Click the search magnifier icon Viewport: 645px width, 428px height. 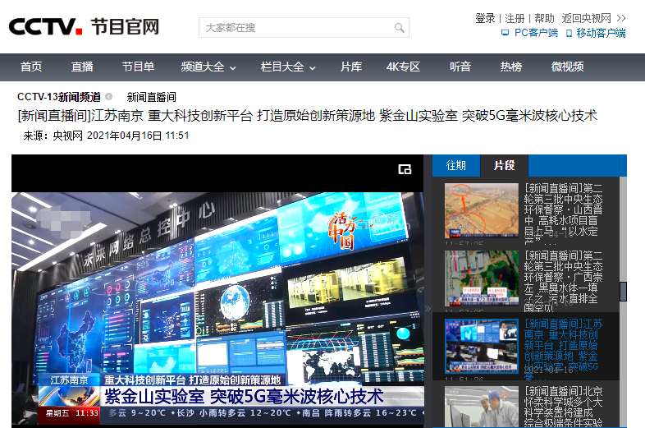(x=399, y=28)
